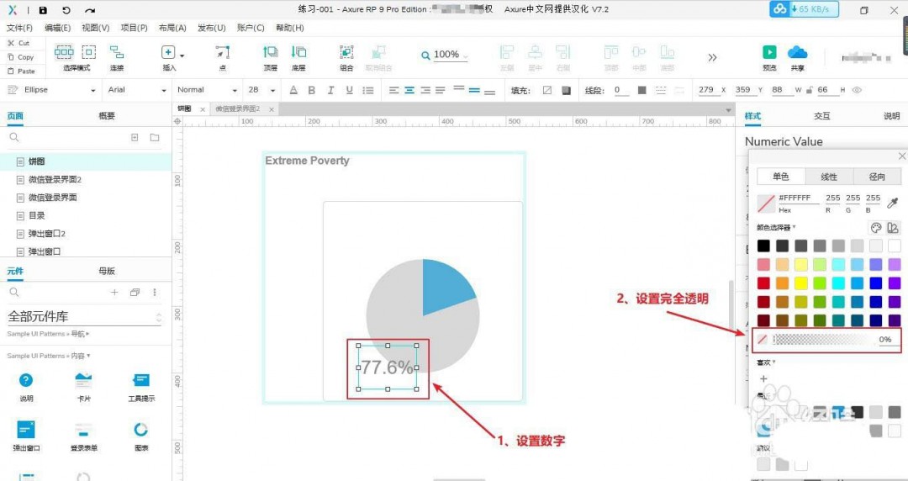Viewport: 908px width, 481px height.
Task: Click the Cut scissors button
Action: pyautogui.click(x=18, y=43)
